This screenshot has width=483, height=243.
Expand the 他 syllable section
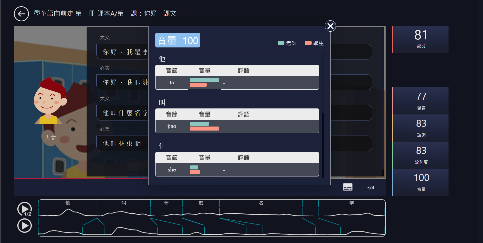tap(162, 59)
